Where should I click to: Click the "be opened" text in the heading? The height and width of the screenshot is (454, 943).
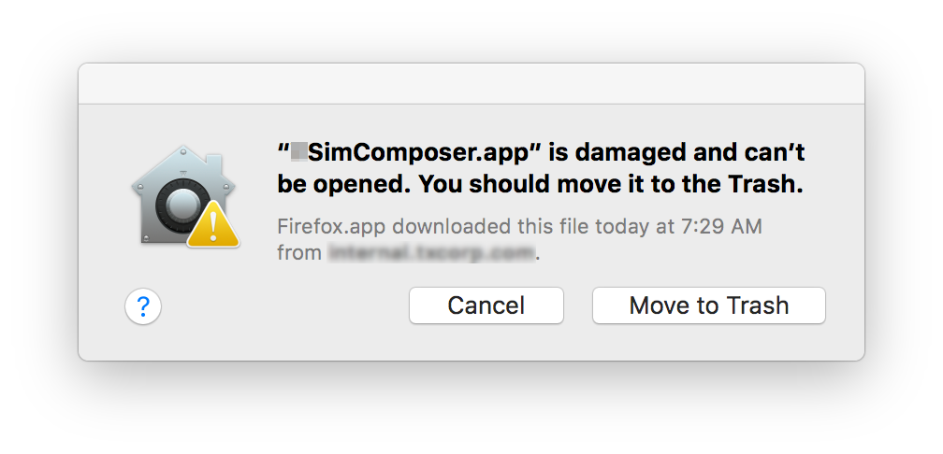pos(342,184)
